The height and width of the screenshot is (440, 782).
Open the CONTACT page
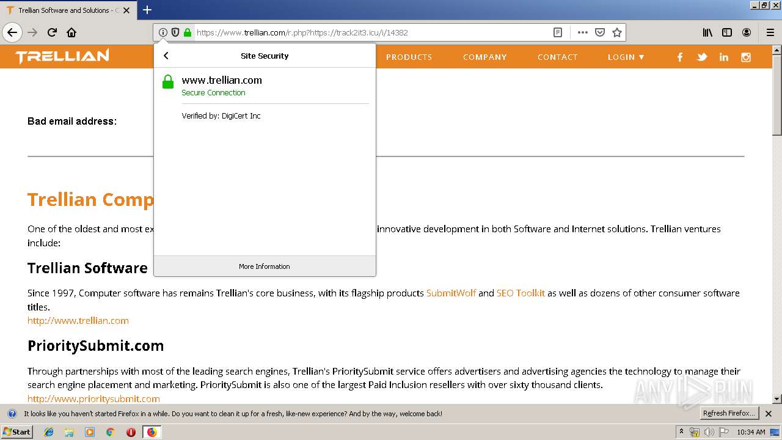coord(558,57)
